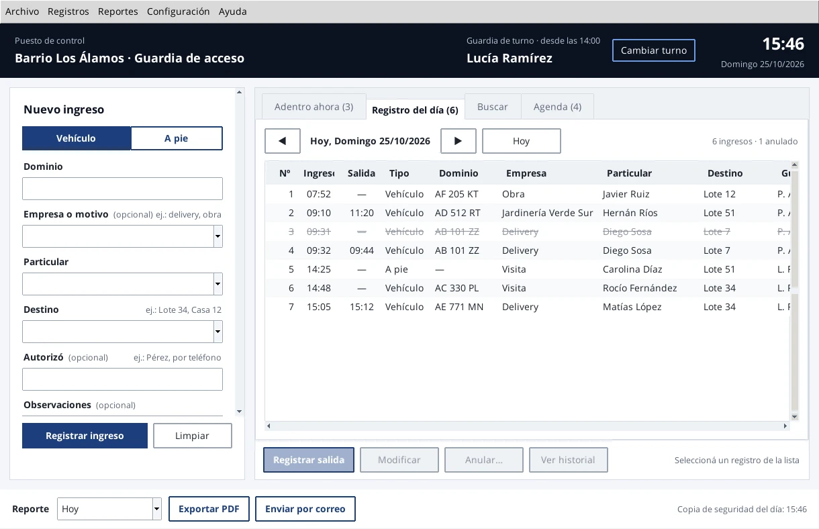
Task: Switch entry type to A pie
Action: point(177,138)
